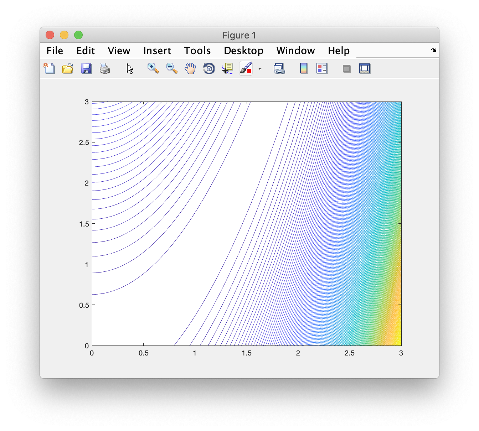Click the Figure 1 title text

[x=239, y=35]
